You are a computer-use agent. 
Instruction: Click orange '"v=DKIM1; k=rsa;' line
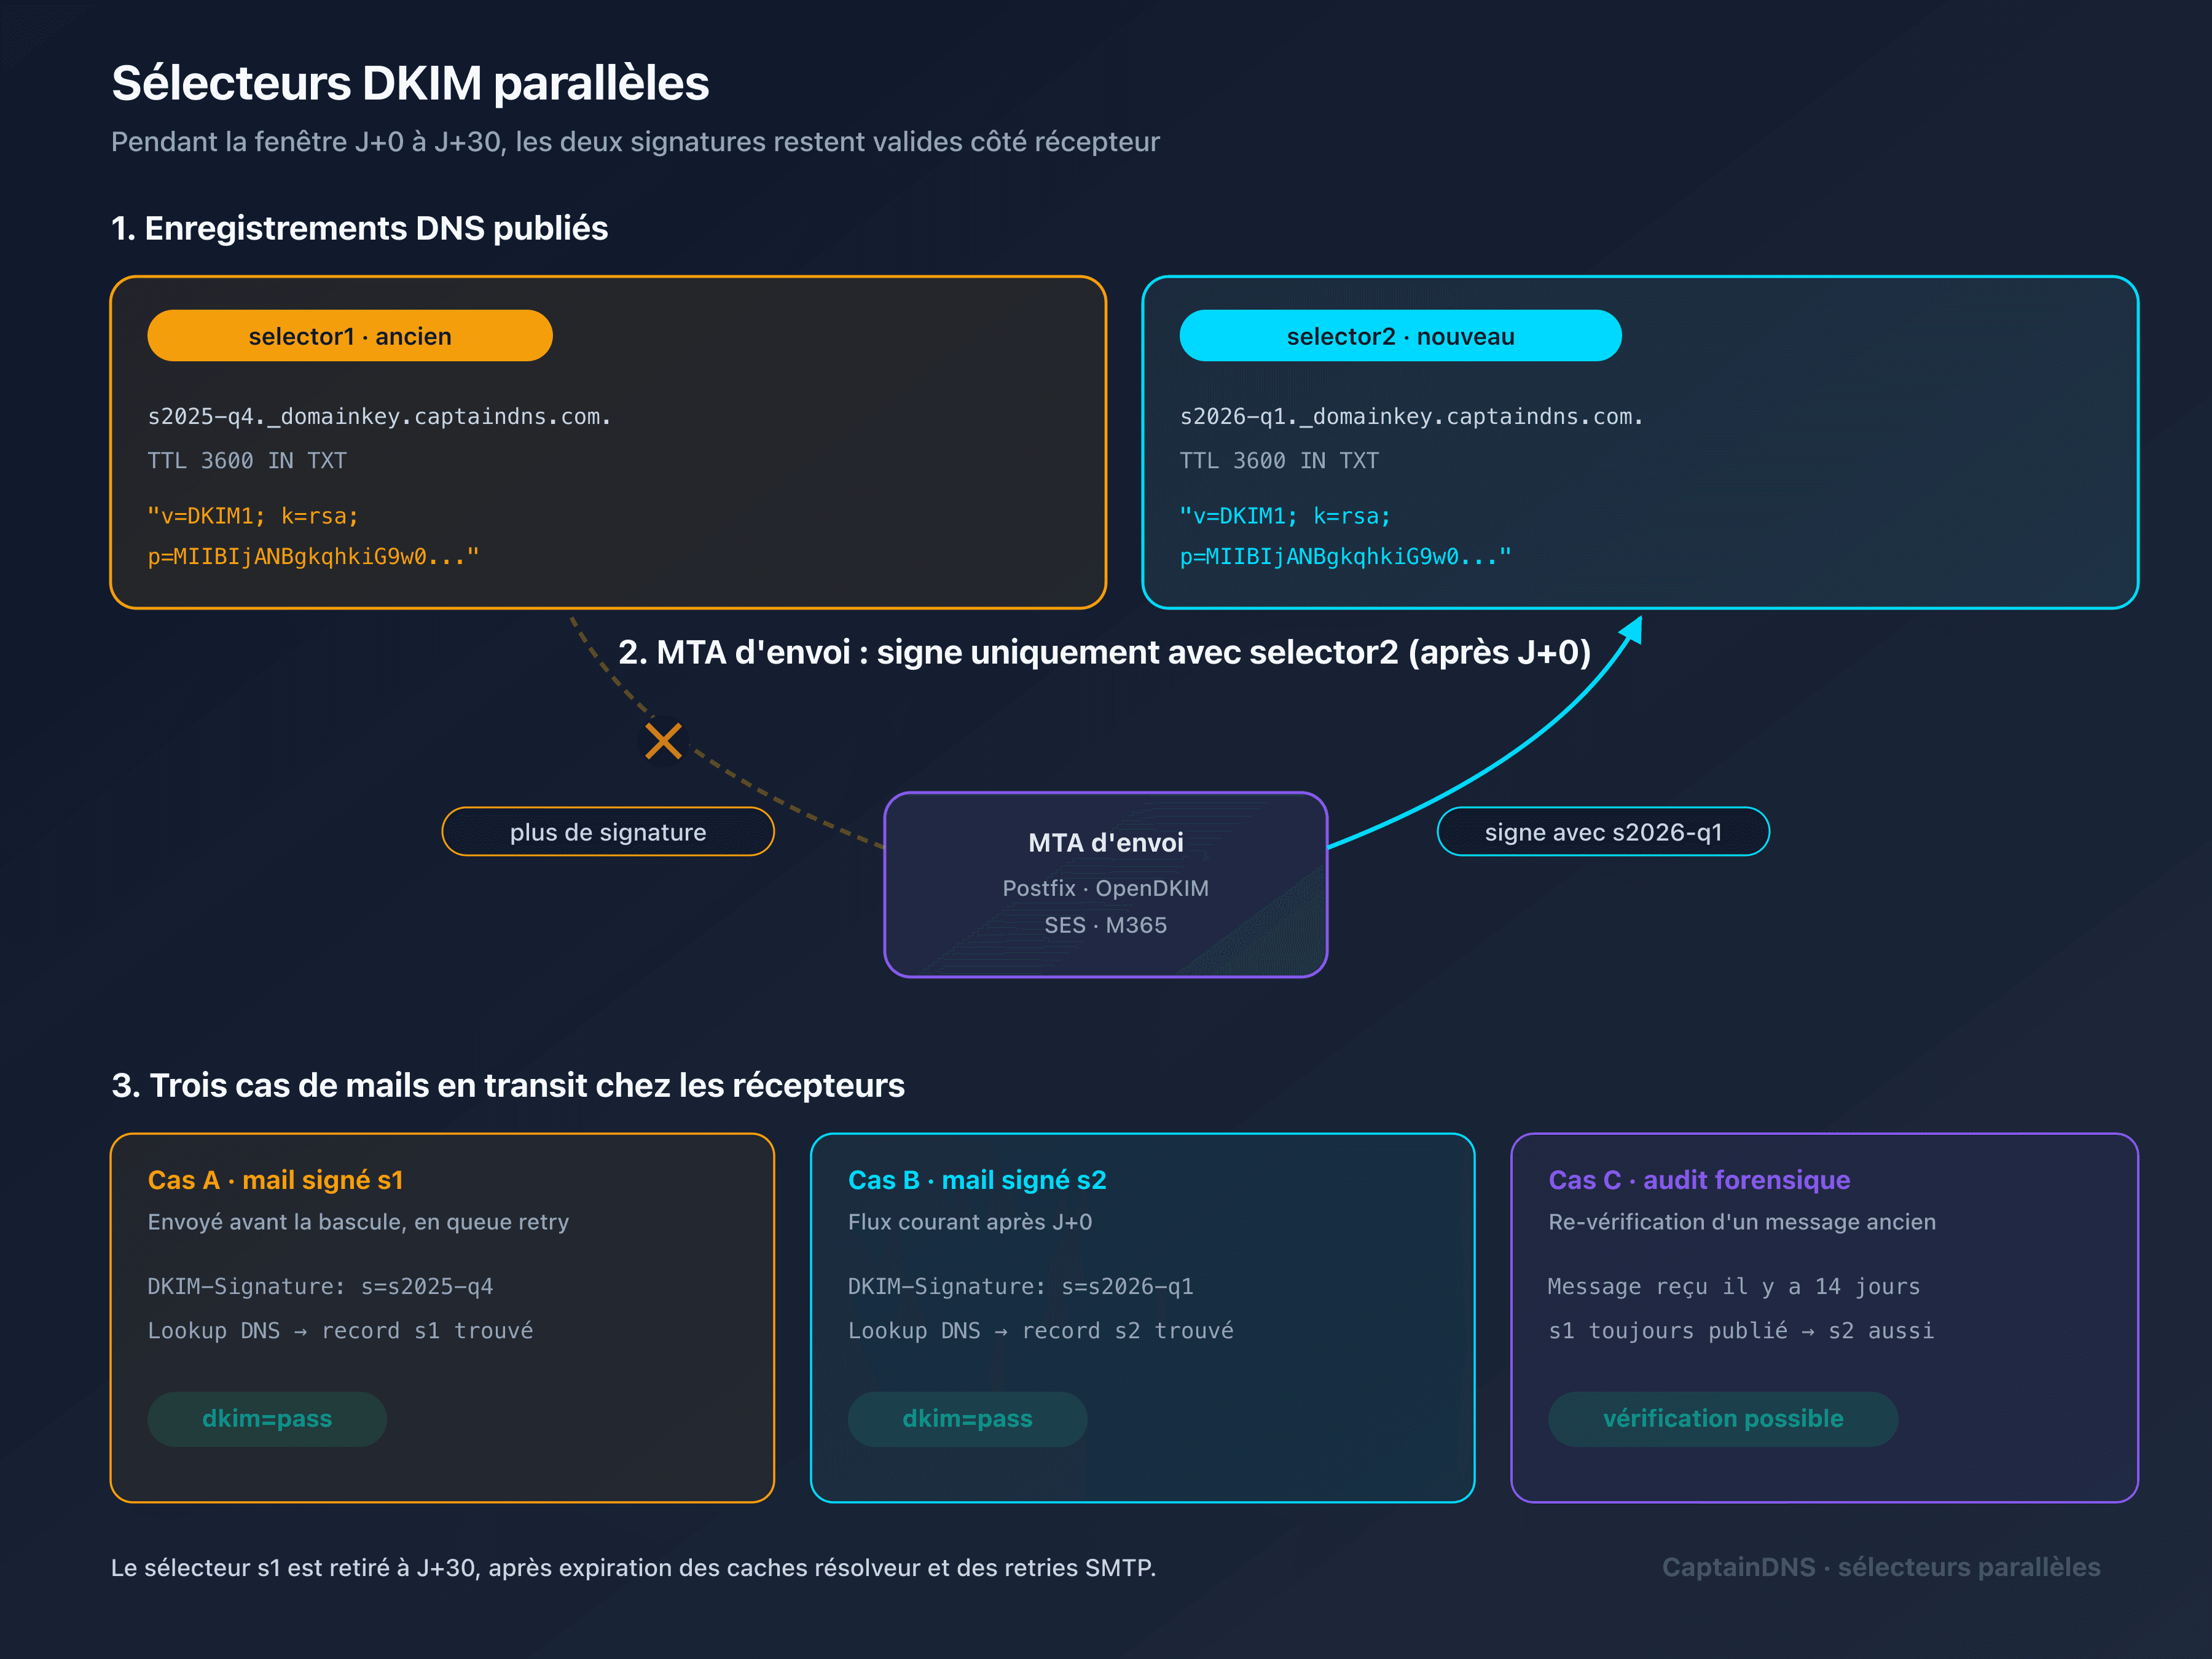pyautogui.click(x=253, y=516)
